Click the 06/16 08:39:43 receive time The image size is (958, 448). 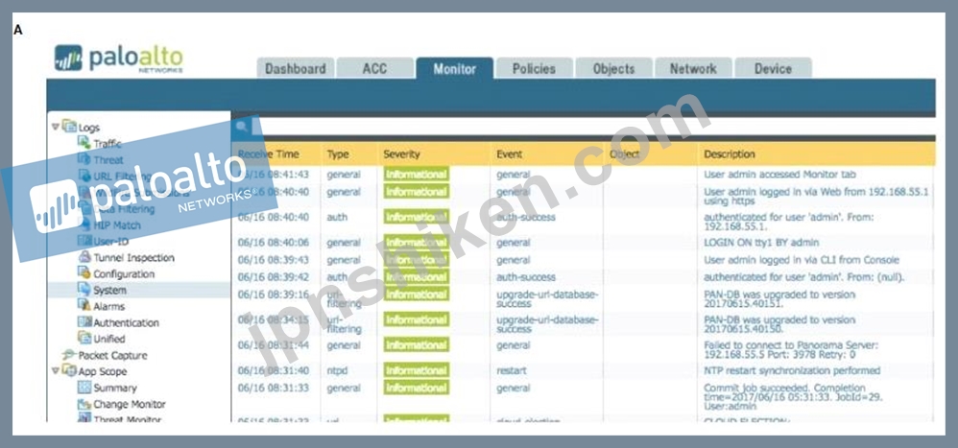pyautogui.click(x=274, y=260)
